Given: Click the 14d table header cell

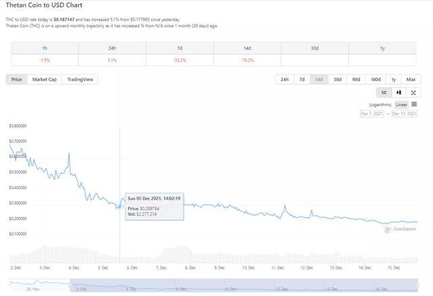Looking at the screenshot, I should coord(247,48).
